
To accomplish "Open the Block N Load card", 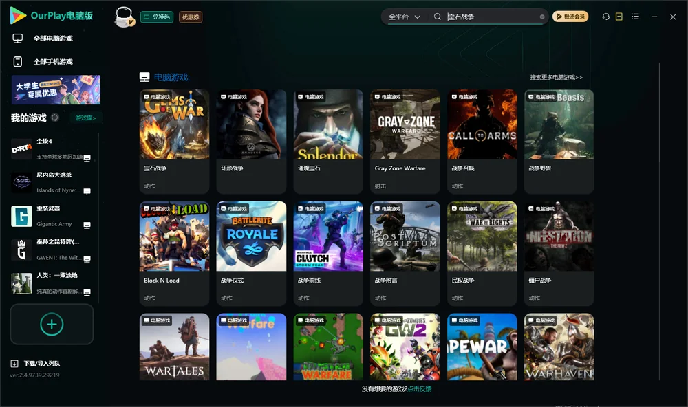I will (x=174, y=253).
